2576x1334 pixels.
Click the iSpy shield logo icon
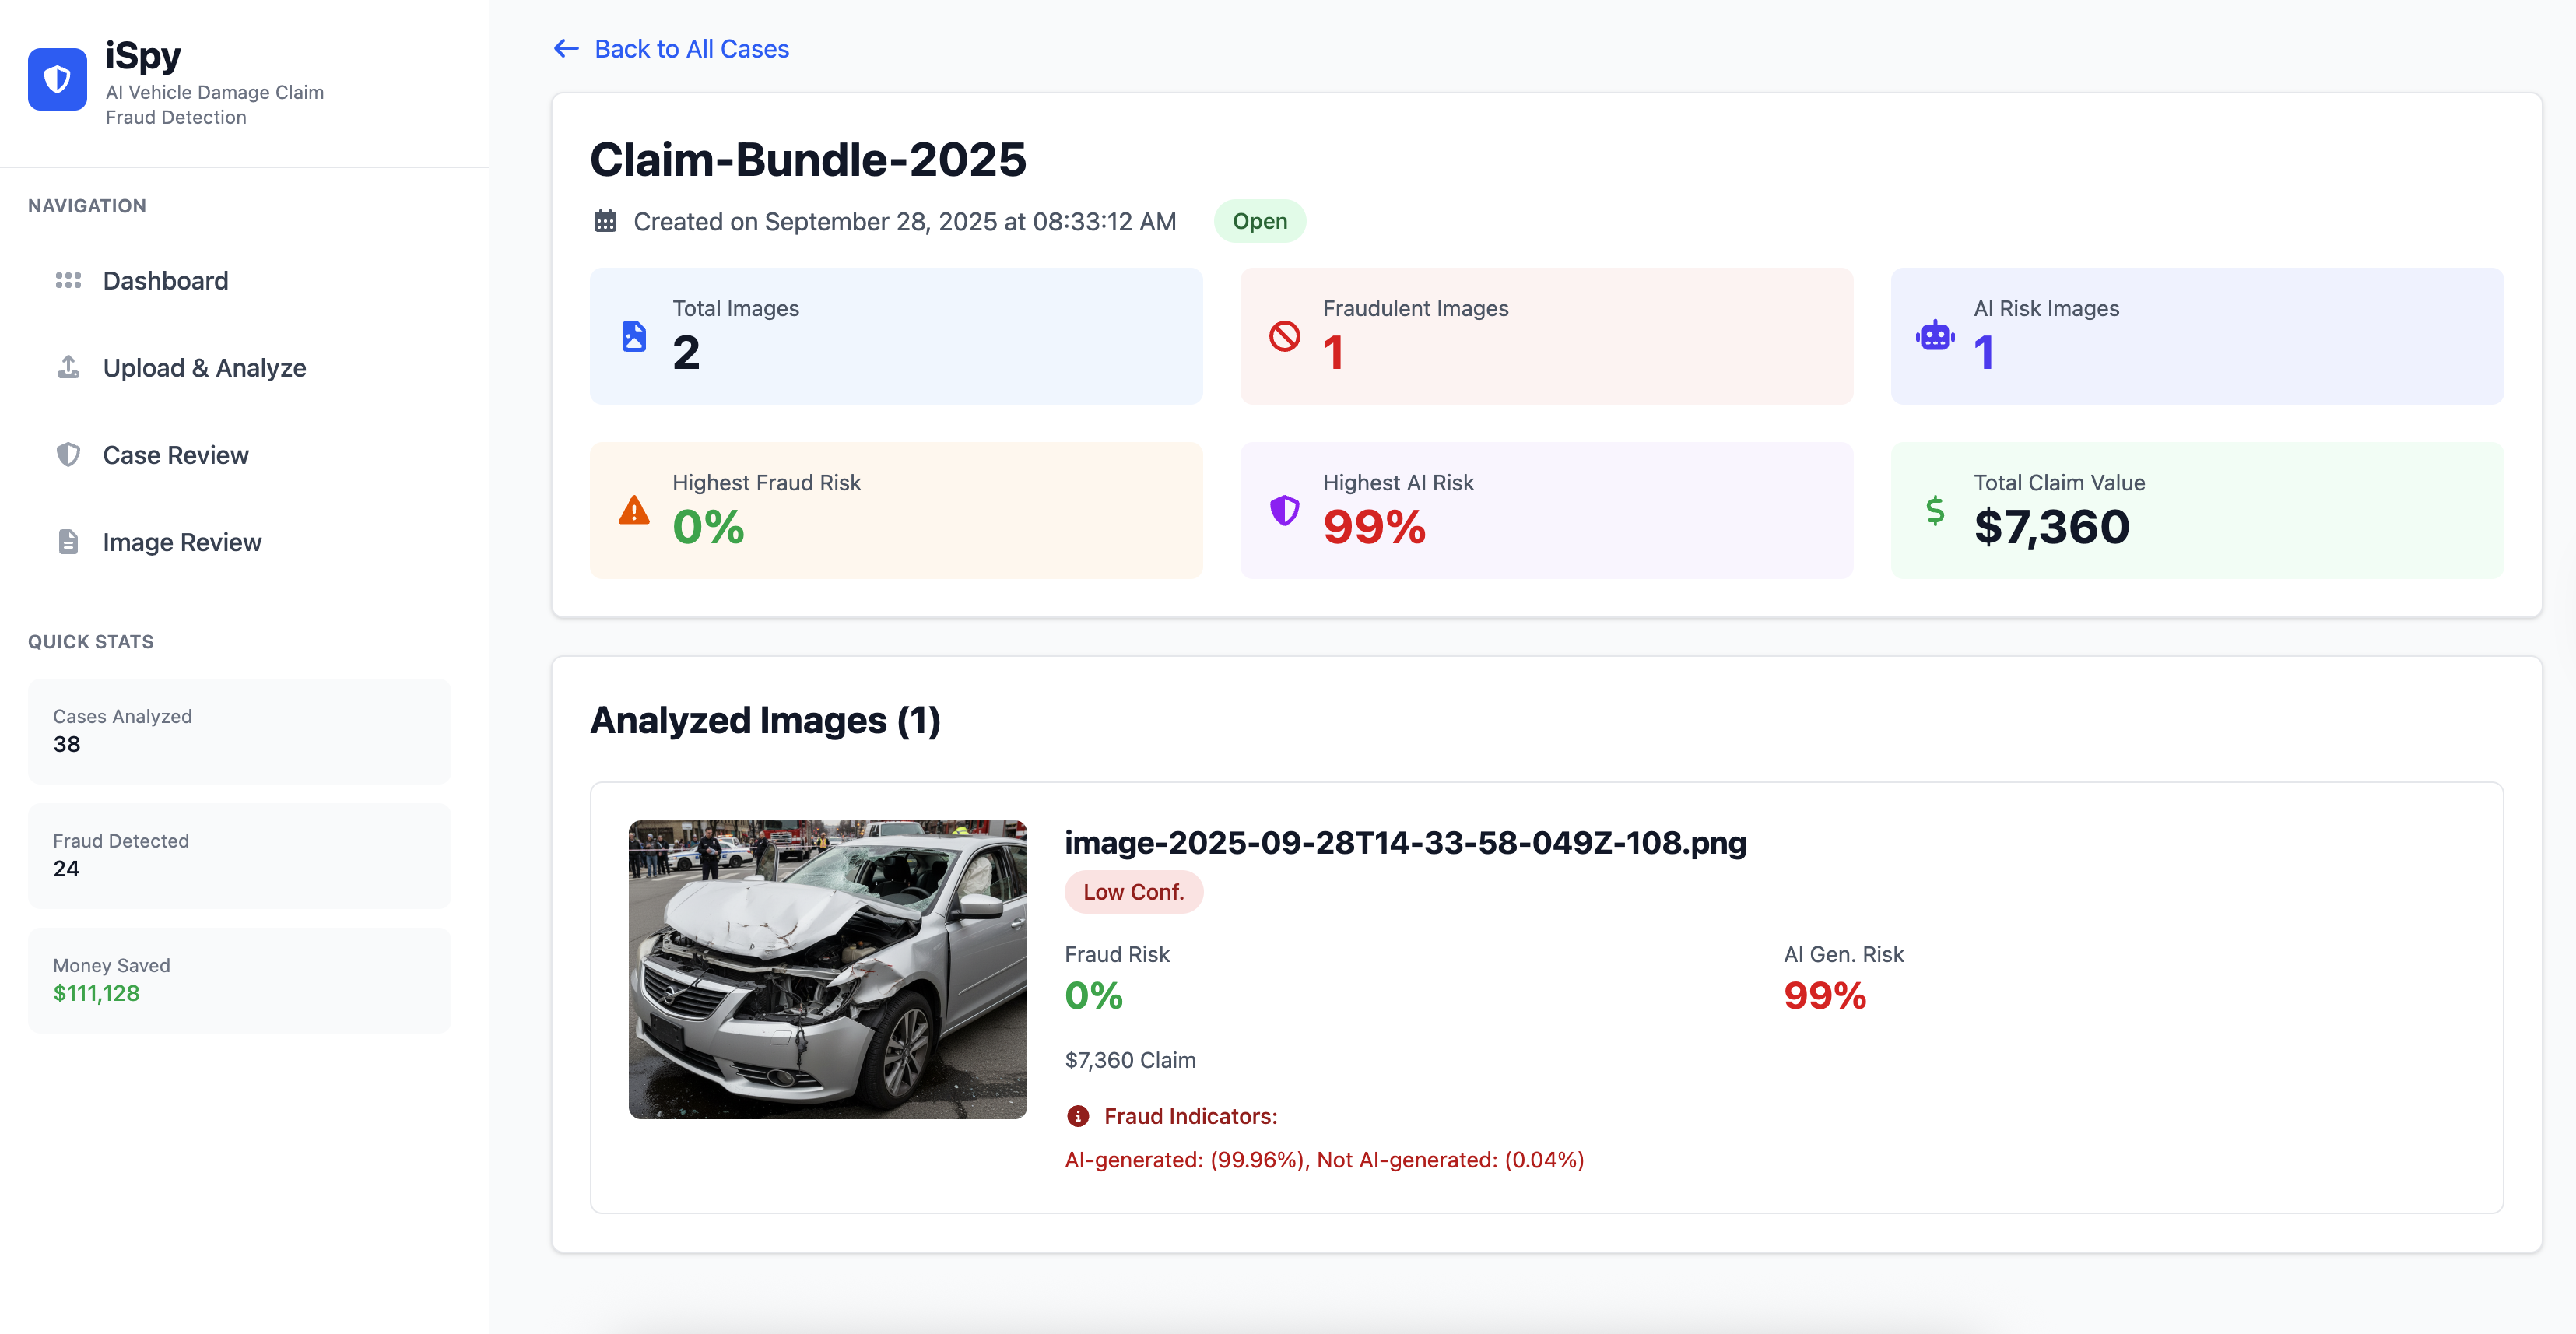(57, 79)
